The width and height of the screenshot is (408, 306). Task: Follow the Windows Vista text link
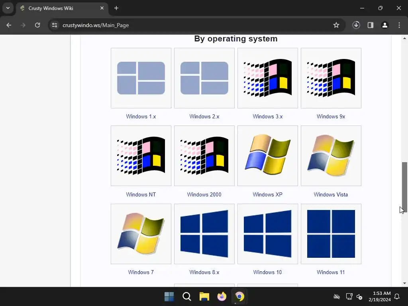[x=331, y=194]
